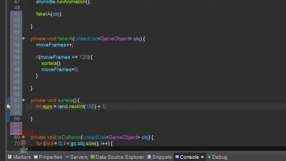This screenshot has height=161, width=286.
Task: Collapse the isCollision method fold marker
Action: (23, 137)
